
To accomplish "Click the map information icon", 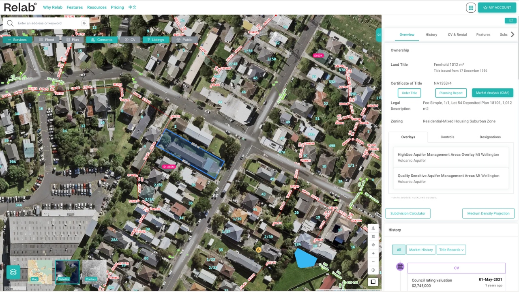I will point(373,271).
